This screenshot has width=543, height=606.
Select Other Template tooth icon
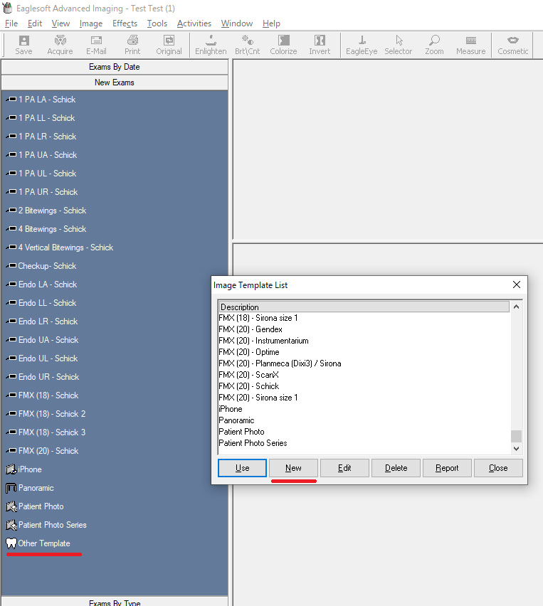tap(11, 543)
